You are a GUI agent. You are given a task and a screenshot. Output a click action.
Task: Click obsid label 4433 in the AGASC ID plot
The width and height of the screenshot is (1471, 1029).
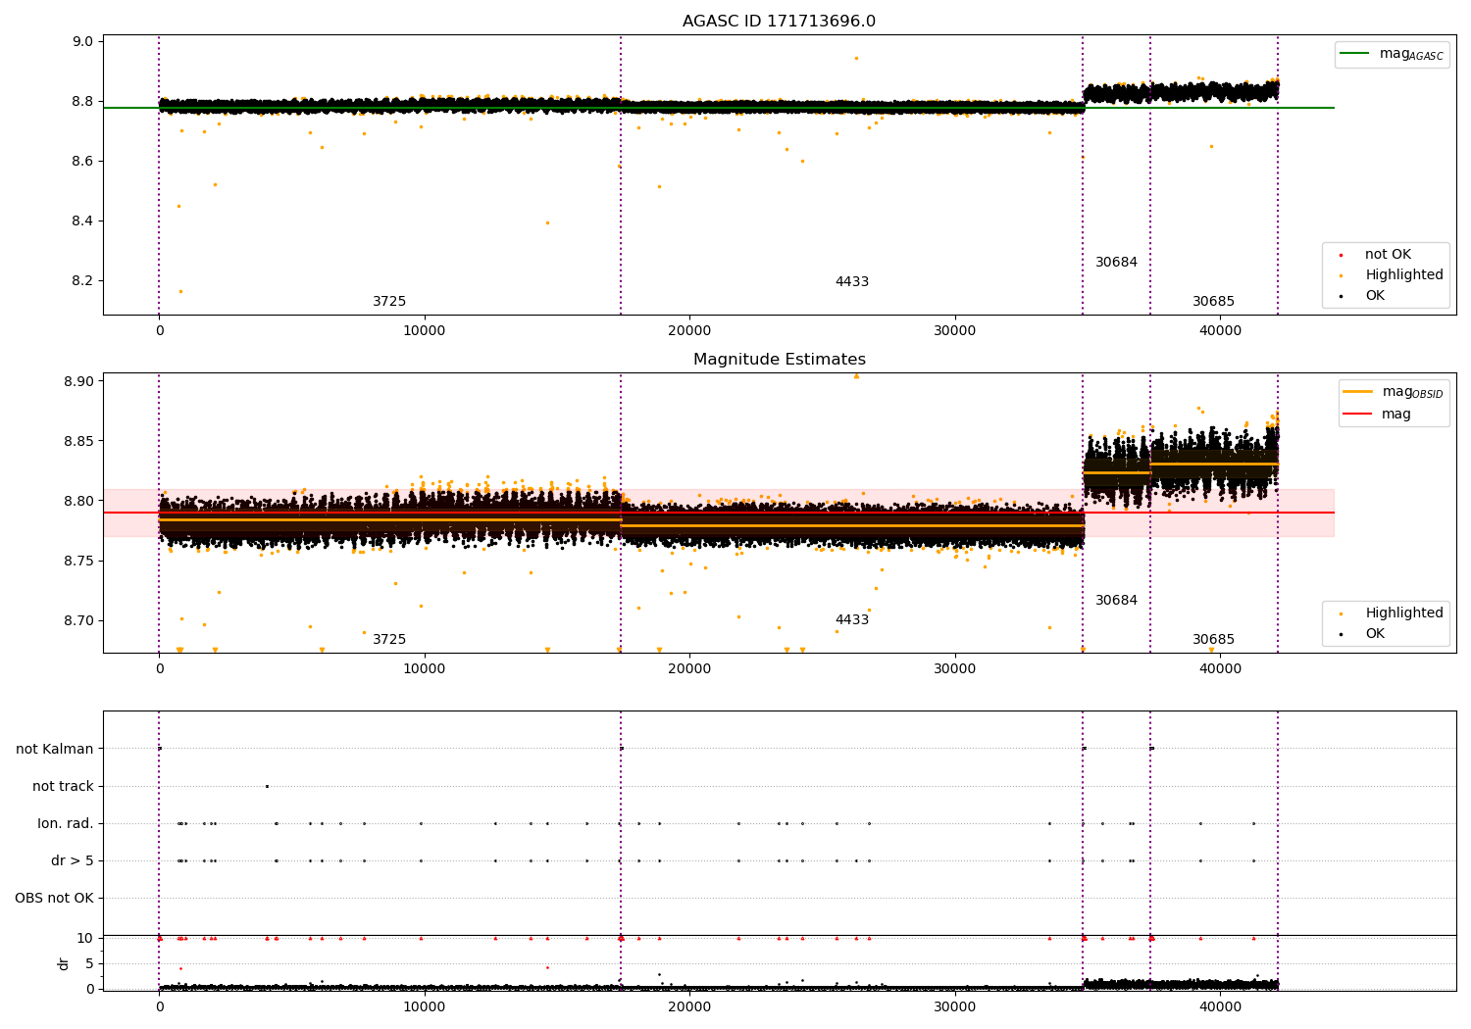pyautogui.click(x=852, y=282)
